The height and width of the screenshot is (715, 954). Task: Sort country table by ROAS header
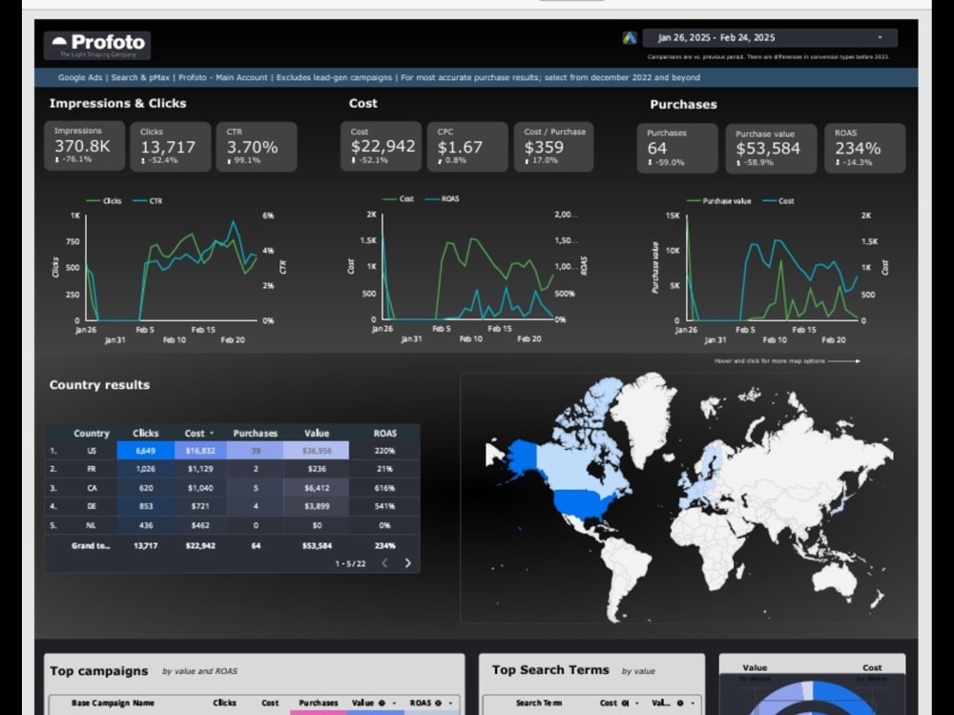(384, 434)
